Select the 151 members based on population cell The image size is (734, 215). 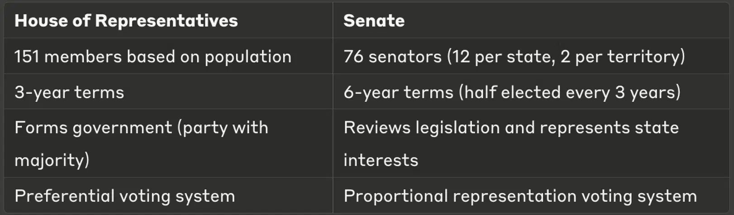tap(168, 56)
